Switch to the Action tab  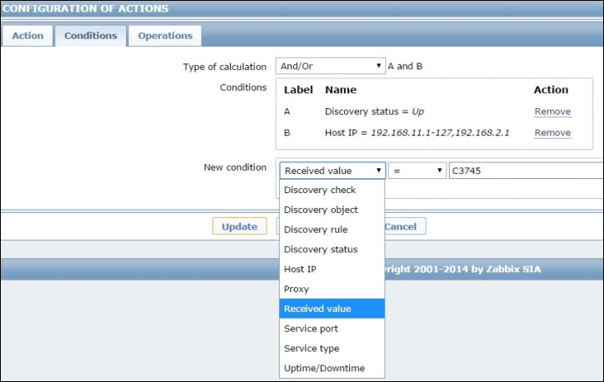tap(27, 36)
